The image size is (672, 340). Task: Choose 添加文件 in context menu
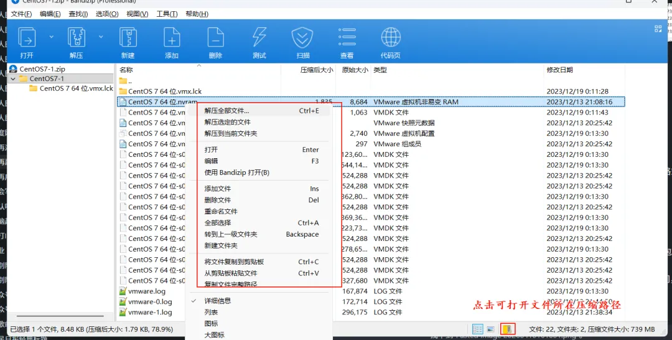[x=258, y=189]
